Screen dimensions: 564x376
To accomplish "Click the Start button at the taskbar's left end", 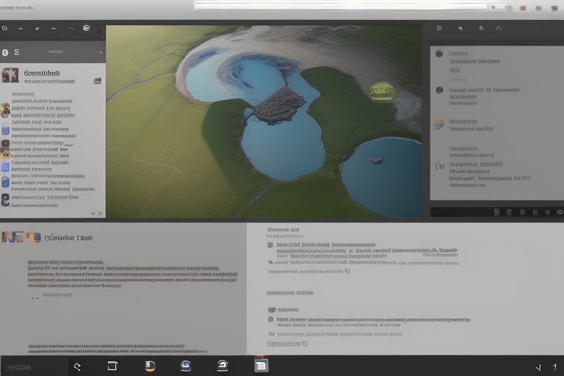I will coord(18,366).
